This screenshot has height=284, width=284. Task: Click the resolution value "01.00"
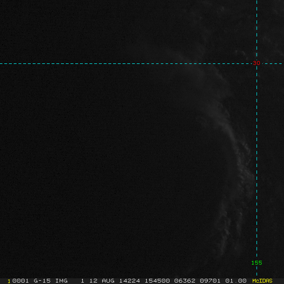pos(236,281)
